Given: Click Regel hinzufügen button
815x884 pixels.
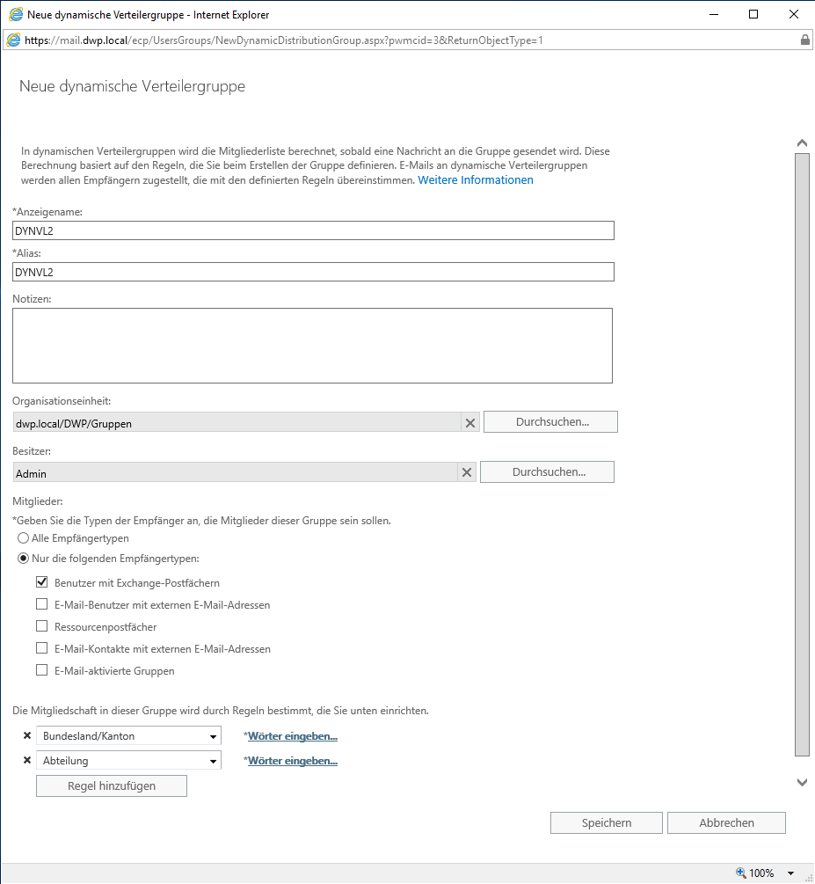Looking at the screenshot, I should point(112,786).
